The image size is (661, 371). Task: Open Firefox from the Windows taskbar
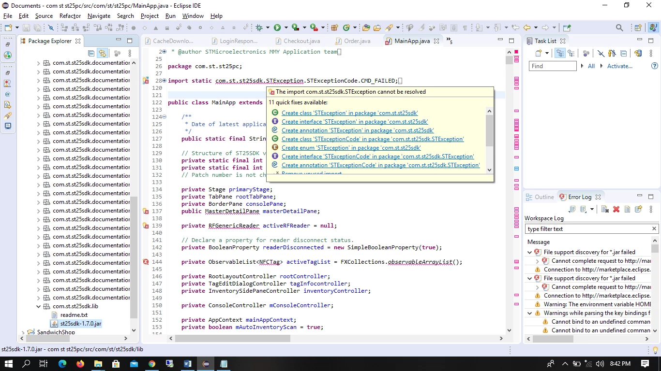pyautogui.click(x=80, y=364)
